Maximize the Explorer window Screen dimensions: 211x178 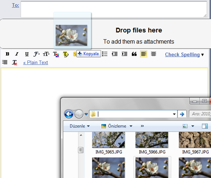(204, 101)
